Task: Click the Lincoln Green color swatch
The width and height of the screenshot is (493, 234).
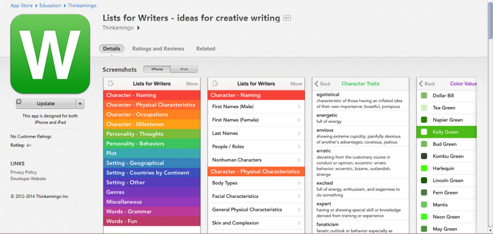Action: [x=424, y=181]
